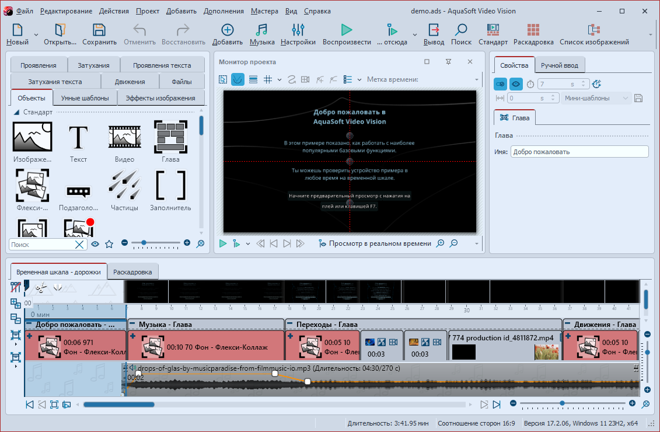This screenshot has height=432, width=660.
Task: Switch to the Эффекты изображения tab
Action: tap(160, 98)
